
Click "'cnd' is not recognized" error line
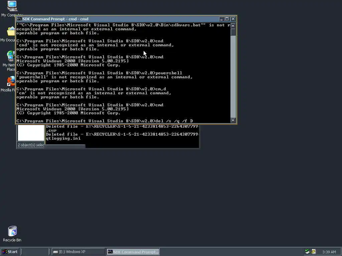(x=95, y=45)
